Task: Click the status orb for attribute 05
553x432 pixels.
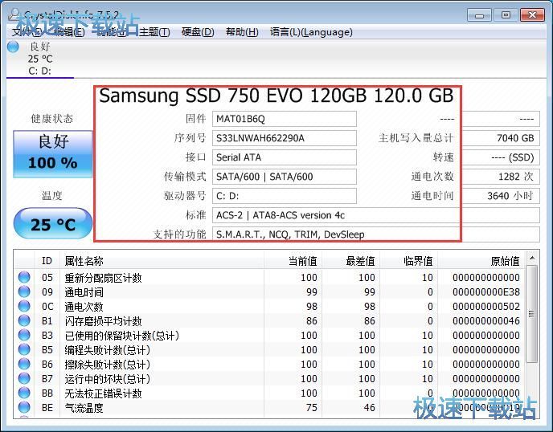Action: coord(24,278)
